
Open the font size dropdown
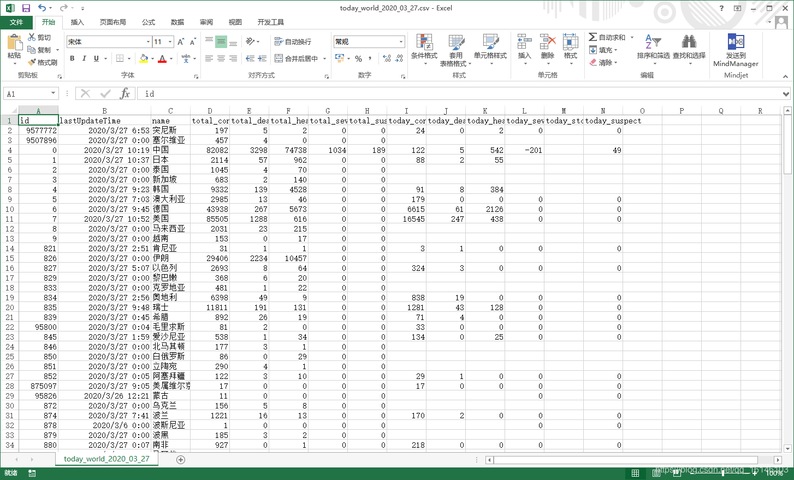pos(170,42)
